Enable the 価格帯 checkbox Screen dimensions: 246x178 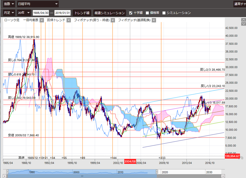(x=147, y=13)
